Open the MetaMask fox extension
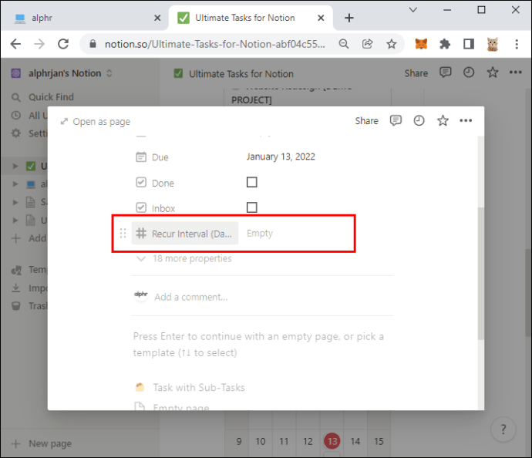The height and width of the screenshot is (458, 532). click(421, 44)
